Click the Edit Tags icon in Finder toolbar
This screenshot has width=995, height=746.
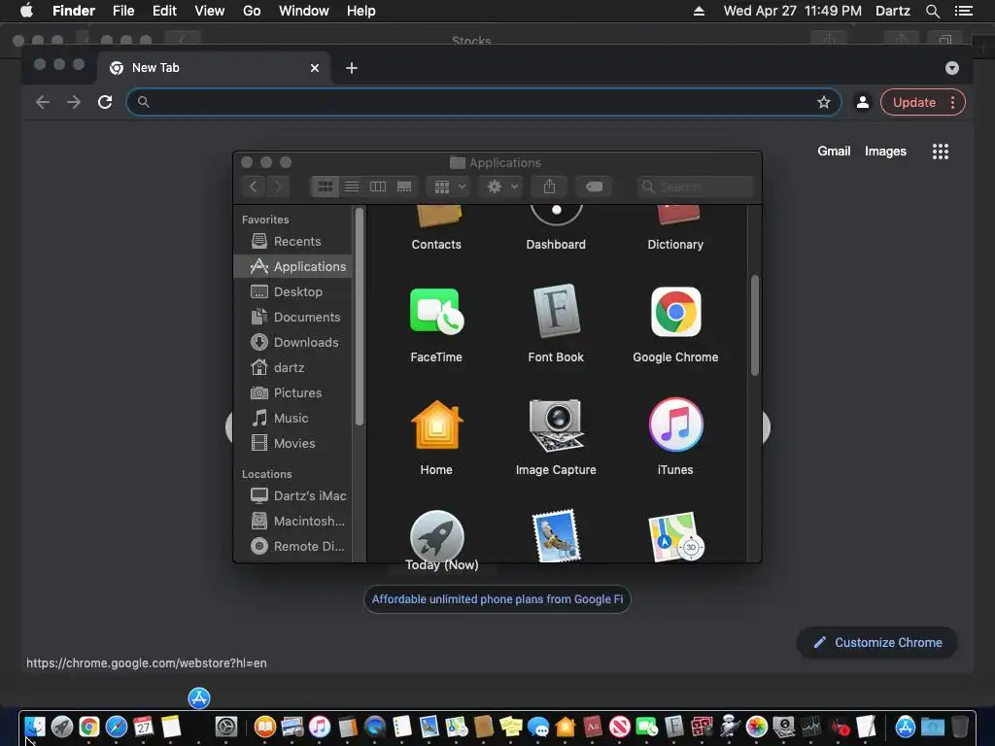pos(594,186)
